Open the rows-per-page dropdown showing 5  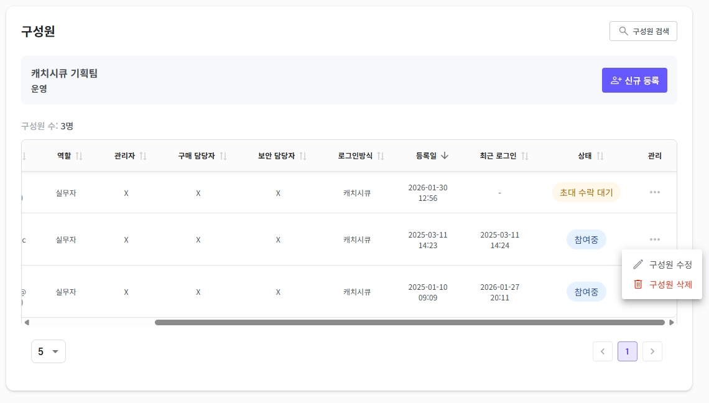point(49,351)
